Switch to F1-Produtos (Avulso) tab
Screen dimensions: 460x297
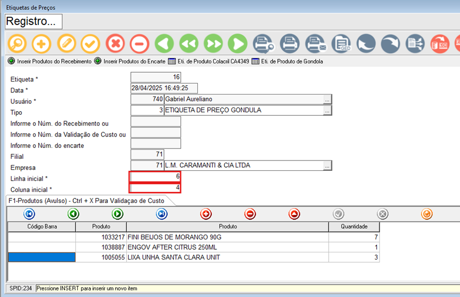[x=86, y=201]
